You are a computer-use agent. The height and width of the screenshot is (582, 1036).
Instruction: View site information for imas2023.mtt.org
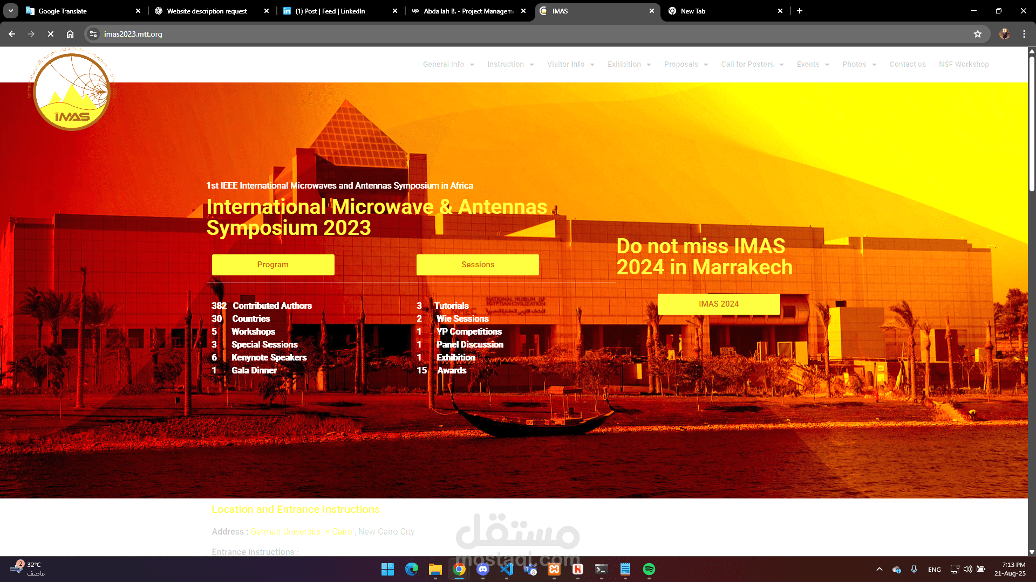click(x=93, y=34)
